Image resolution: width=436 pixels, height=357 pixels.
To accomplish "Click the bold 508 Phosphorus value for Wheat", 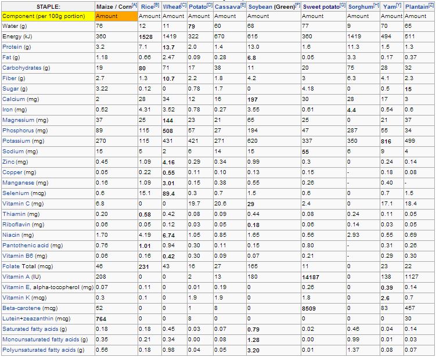I will coord(168,131).
